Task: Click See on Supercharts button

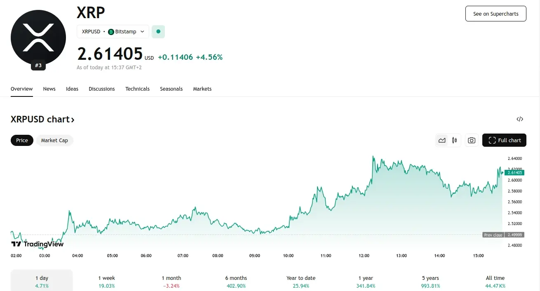Action: (x=495, y=14)
